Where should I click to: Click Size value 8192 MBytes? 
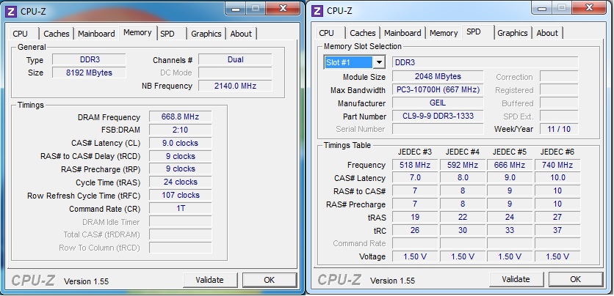pyautogui.click(x=90, y=73)
